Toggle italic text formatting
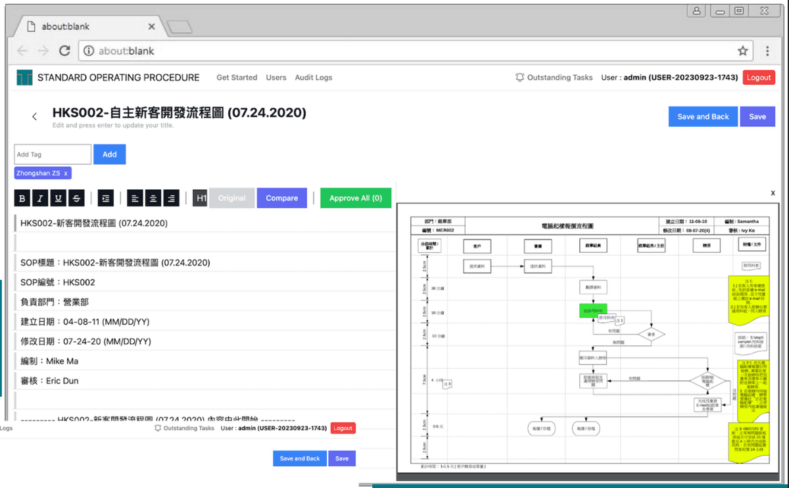This screenshot has height=488, width=789. click(x=40, y=198)
